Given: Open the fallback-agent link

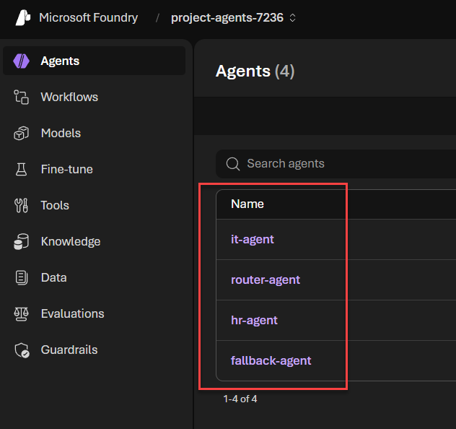Looking at the screenshot, I should point(271,361).
